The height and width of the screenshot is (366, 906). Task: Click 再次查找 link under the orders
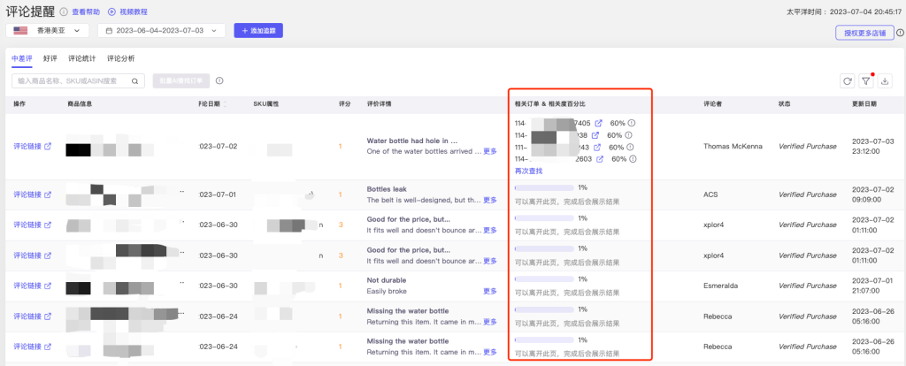[528, 171]
